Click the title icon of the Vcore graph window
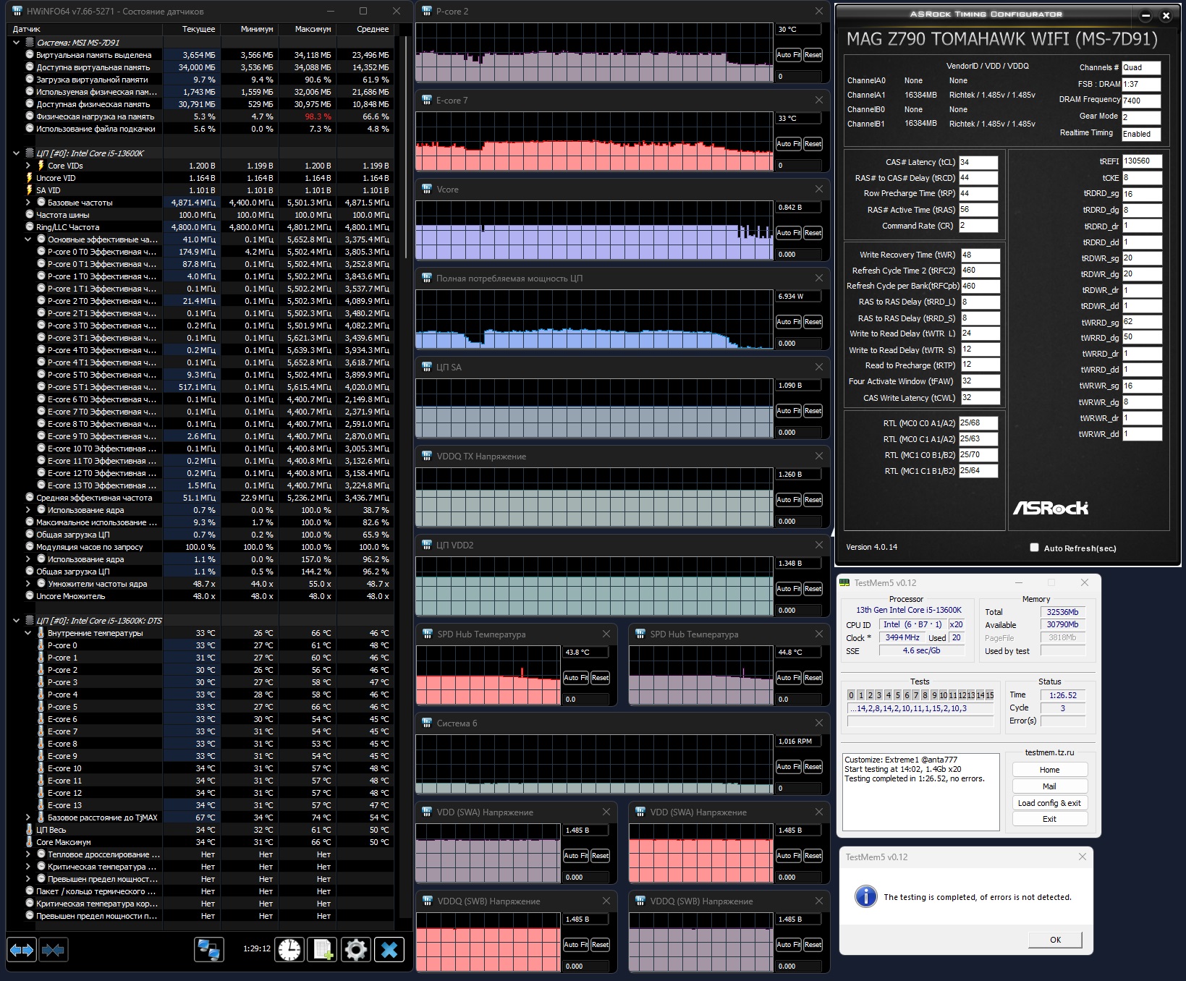 point(427,190)
